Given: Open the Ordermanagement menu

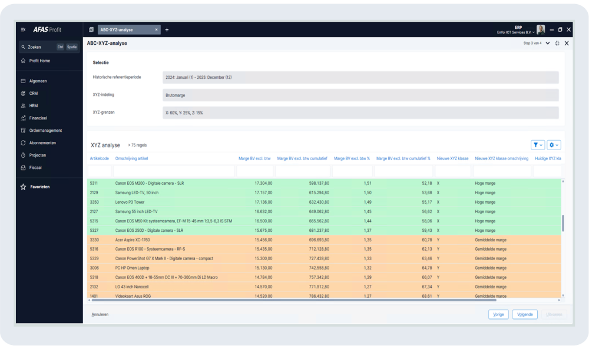Looking at the screenshot, I should [45, 131].
